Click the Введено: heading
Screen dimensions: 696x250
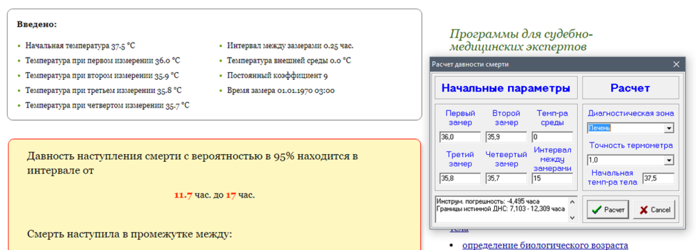[38, 24]
